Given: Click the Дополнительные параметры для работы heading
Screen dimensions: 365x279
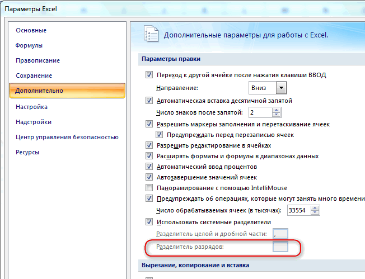Looking at the screenshot, I should point(246,35).
